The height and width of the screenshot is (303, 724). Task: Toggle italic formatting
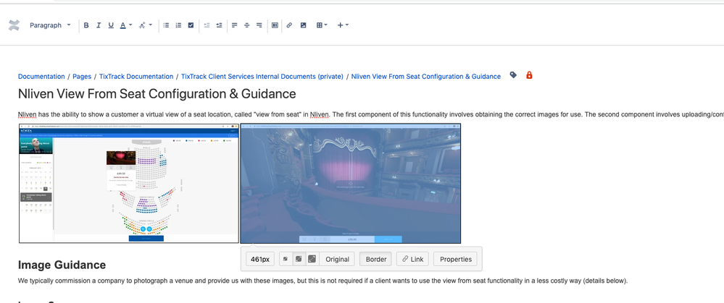pos(99,25)
